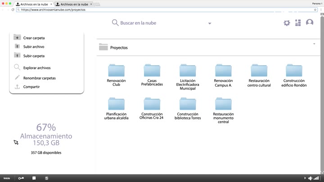Switch to grid view layout icon
Viewport: 324px width, 182px height.
[298, 23]
